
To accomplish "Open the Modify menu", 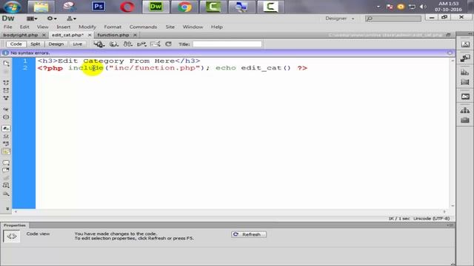I will 87,27.
